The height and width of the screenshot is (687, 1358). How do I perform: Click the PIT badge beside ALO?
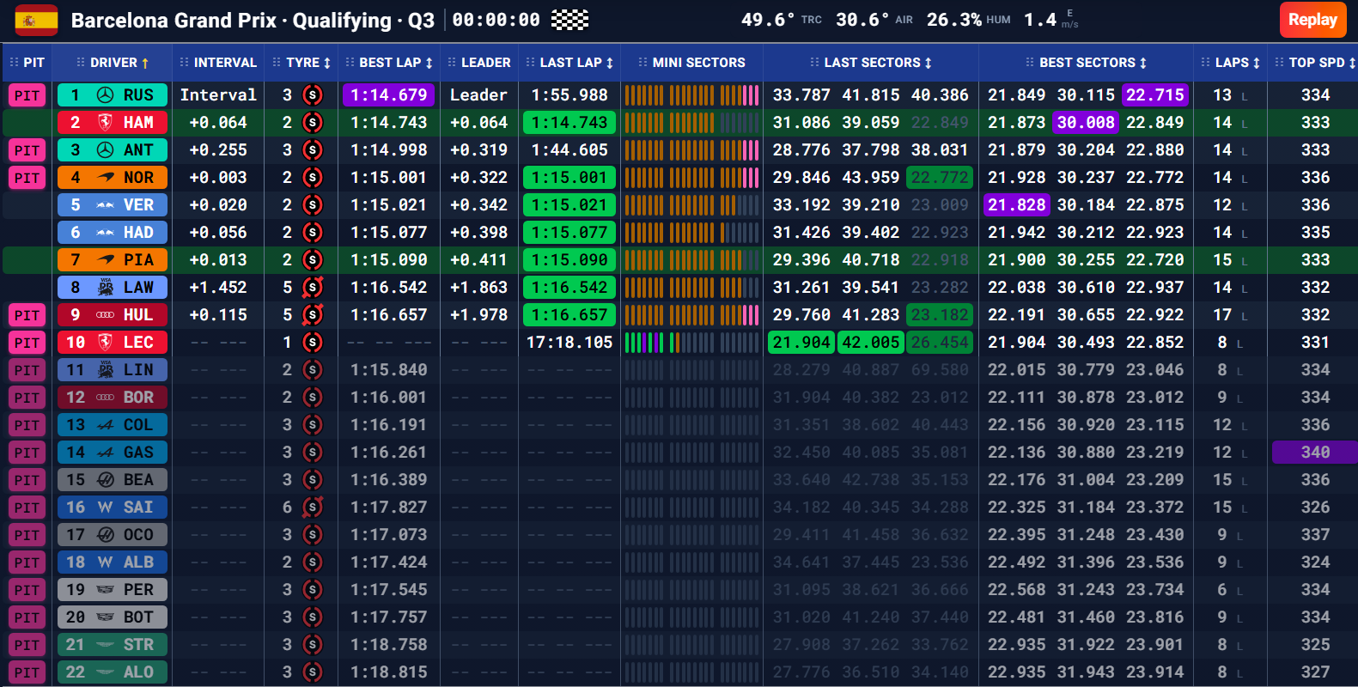27,672
